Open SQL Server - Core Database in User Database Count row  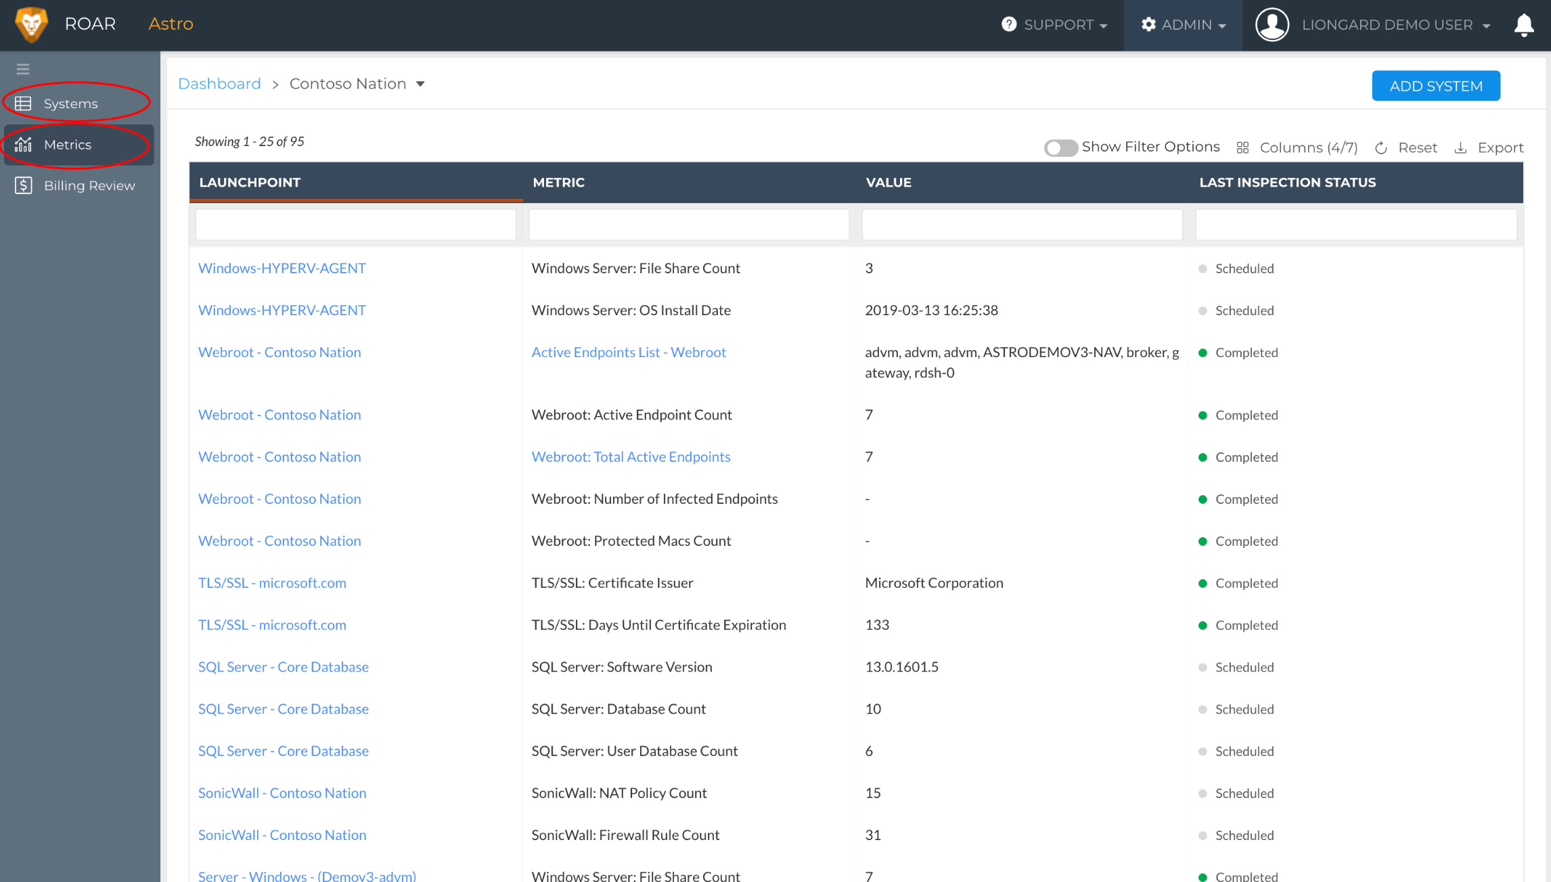[x=283, y=751]
